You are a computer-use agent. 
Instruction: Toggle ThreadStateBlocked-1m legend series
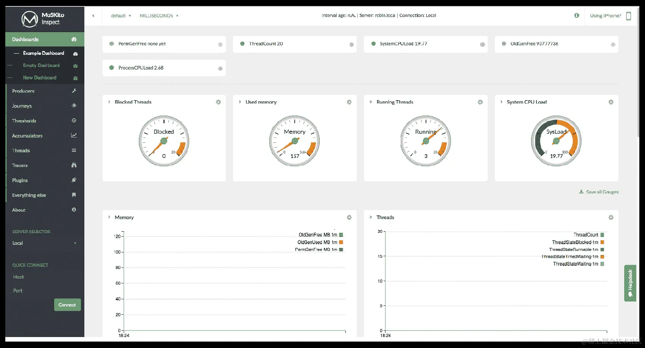click(x=578, y=242)
